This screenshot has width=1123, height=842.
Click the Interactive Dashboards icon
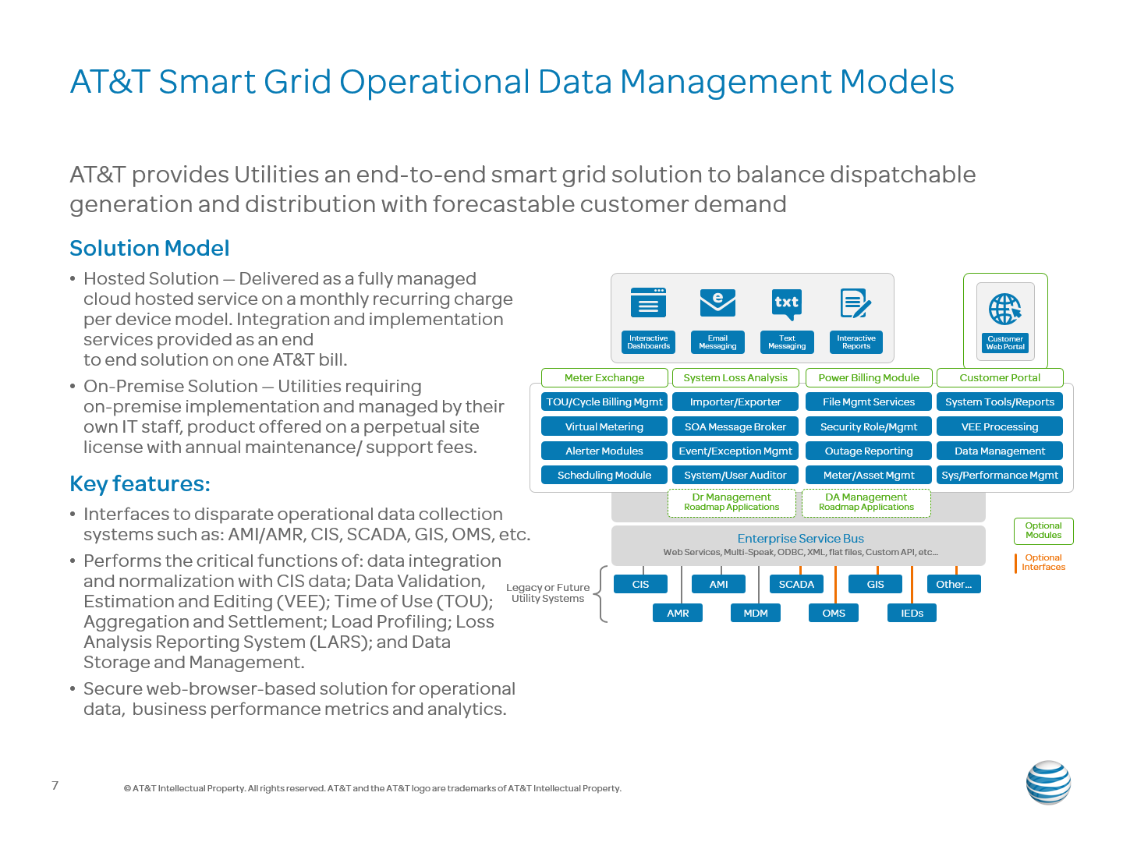point(648,302)
